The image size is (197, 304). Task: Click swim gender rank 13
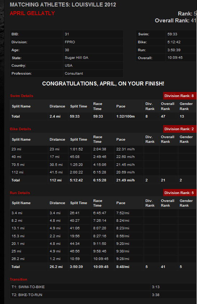point(182,116)
